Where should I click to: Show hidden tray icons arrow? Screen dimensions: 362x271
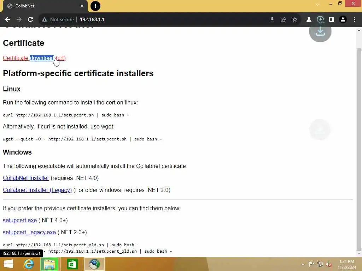pyautogui.click(x=303, y=264)
